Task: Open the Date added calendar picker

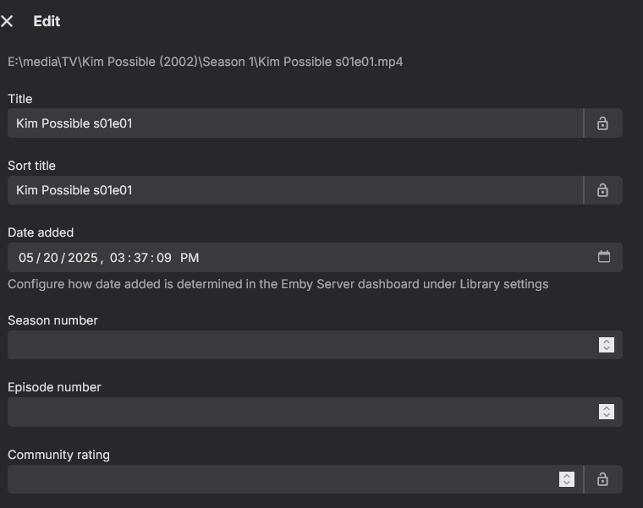Action: click(604, 257)
